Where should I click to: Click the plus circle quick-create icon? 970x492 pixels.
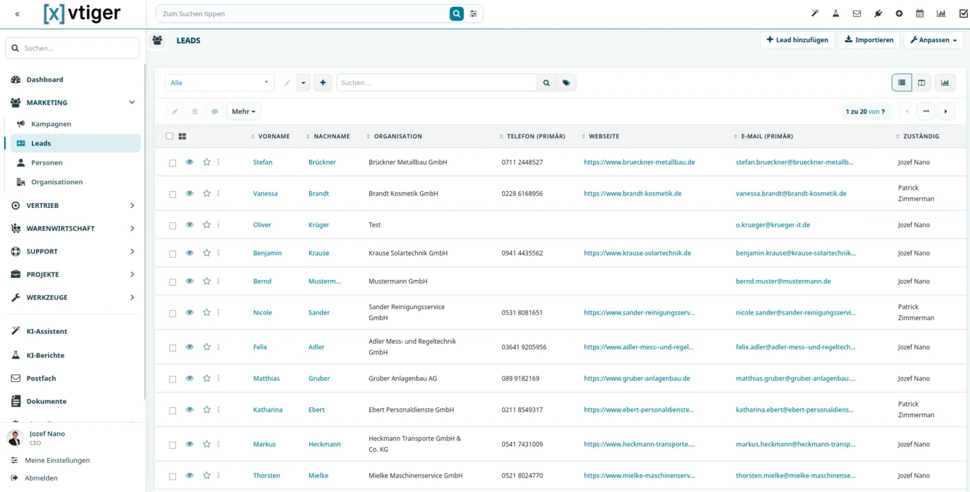[899, 13]
